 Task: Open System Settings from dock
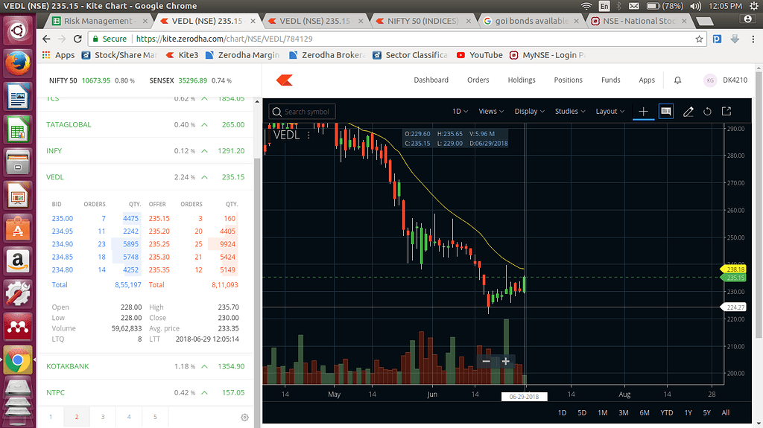pos(18,296)
